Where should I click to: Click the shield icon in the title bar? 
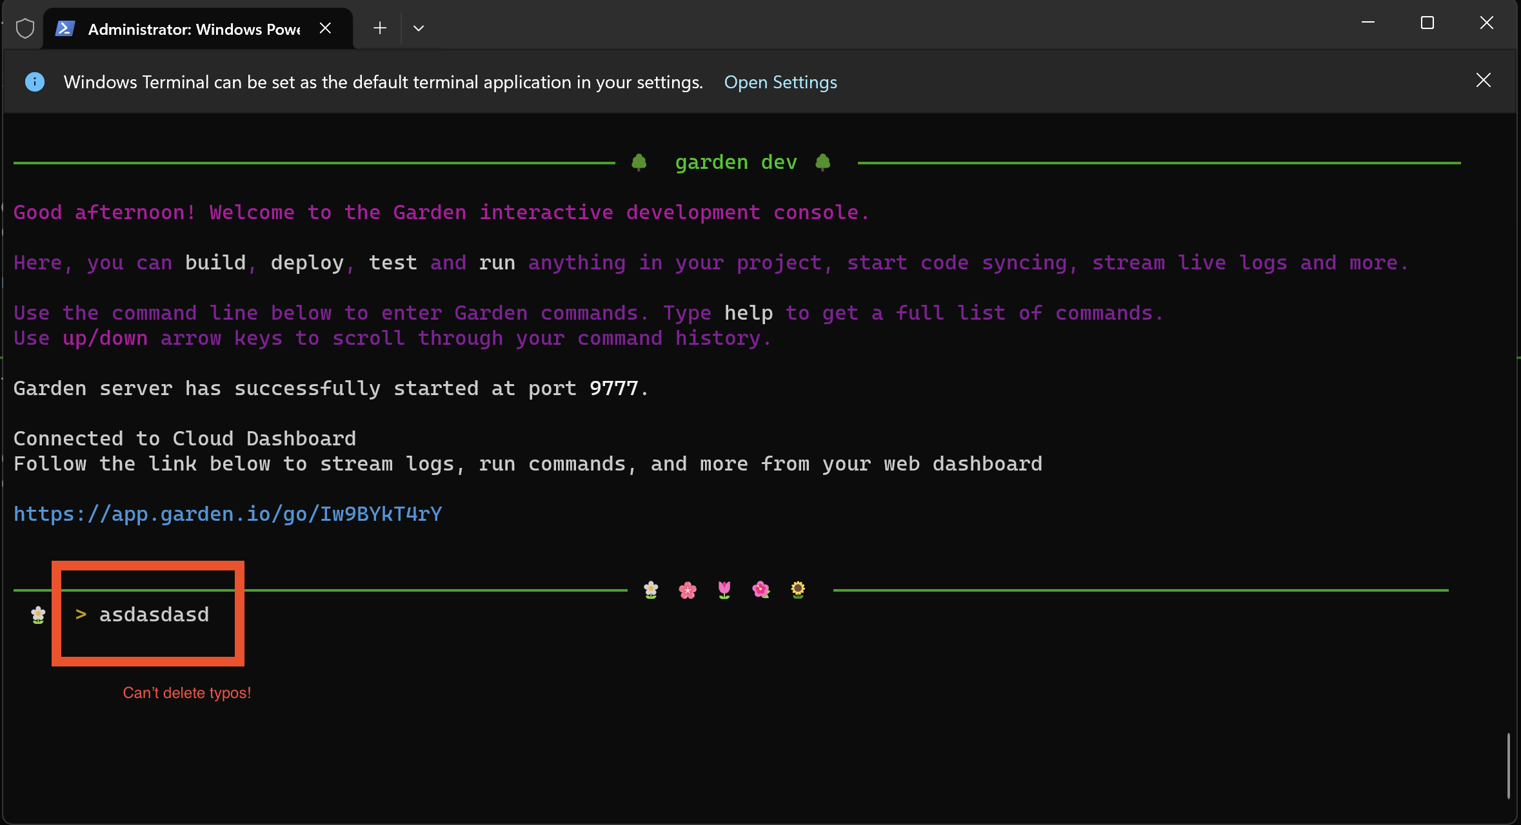25,28
